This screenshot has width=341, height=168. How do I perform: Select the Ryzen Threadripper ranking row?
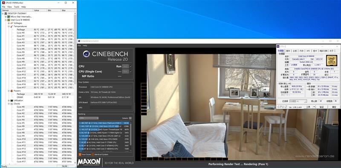click(104, 130)
